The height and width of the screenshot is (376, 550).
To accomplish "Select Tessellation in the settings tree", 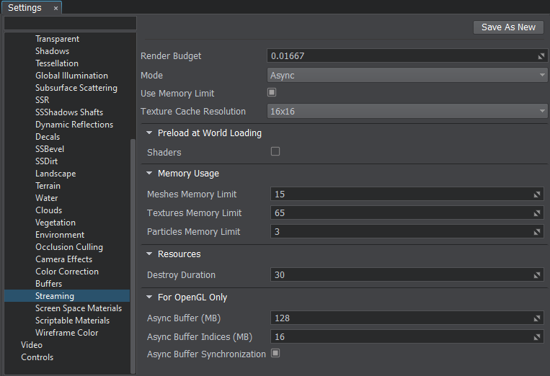I will tap(57, 63).
